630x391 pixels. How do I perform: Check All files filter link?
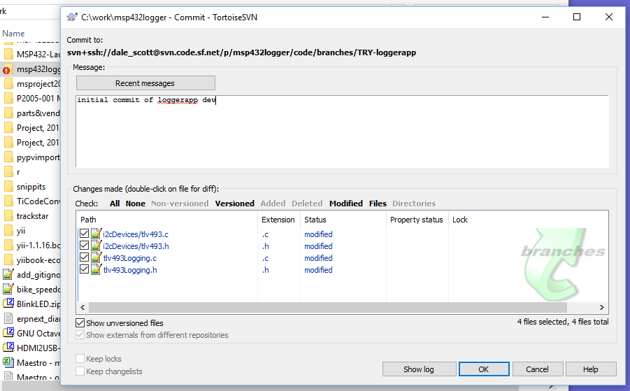pos(115,204)
